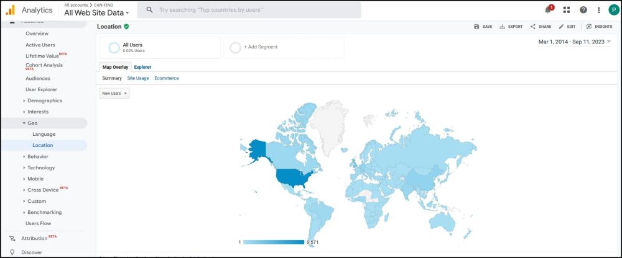Open the three-dot more options menu

[598, 10]
